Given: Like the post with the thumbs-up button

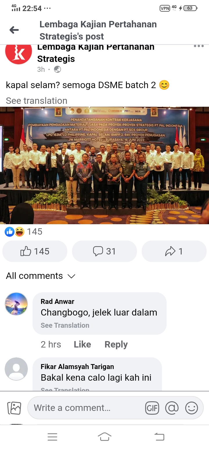Looking at the screenshot, I should click(35, 251).
